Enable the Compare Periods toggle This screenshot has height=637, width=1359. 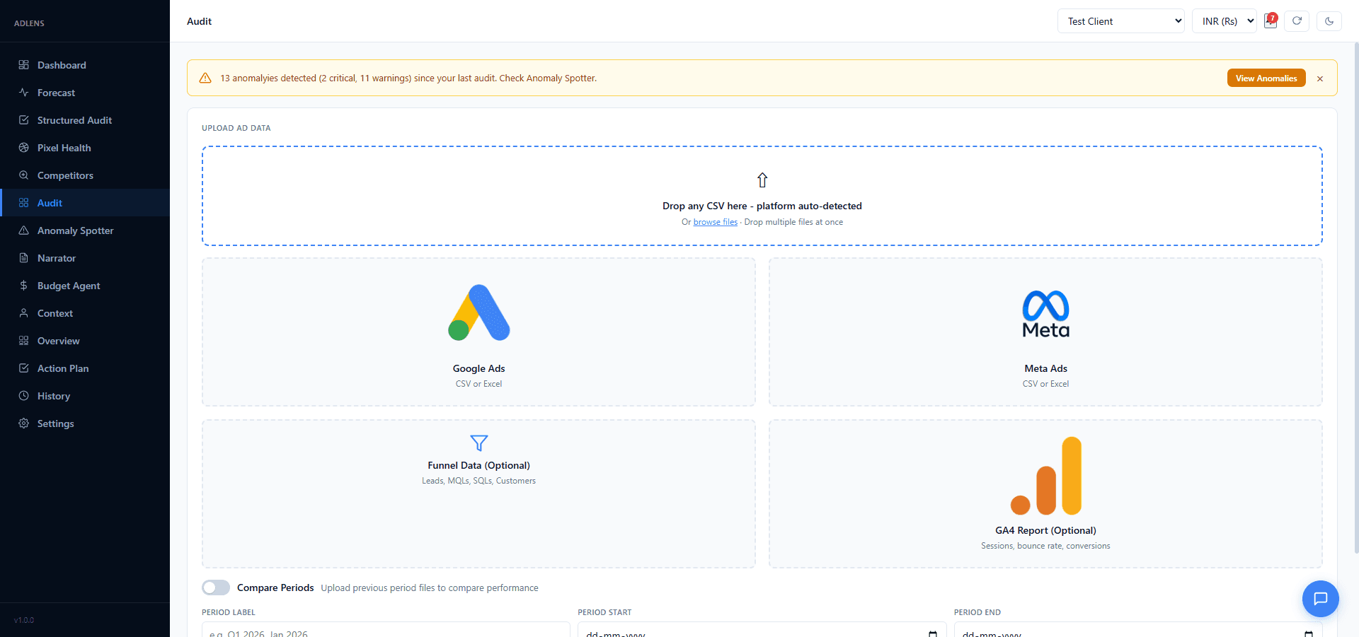tap(215, 588)
